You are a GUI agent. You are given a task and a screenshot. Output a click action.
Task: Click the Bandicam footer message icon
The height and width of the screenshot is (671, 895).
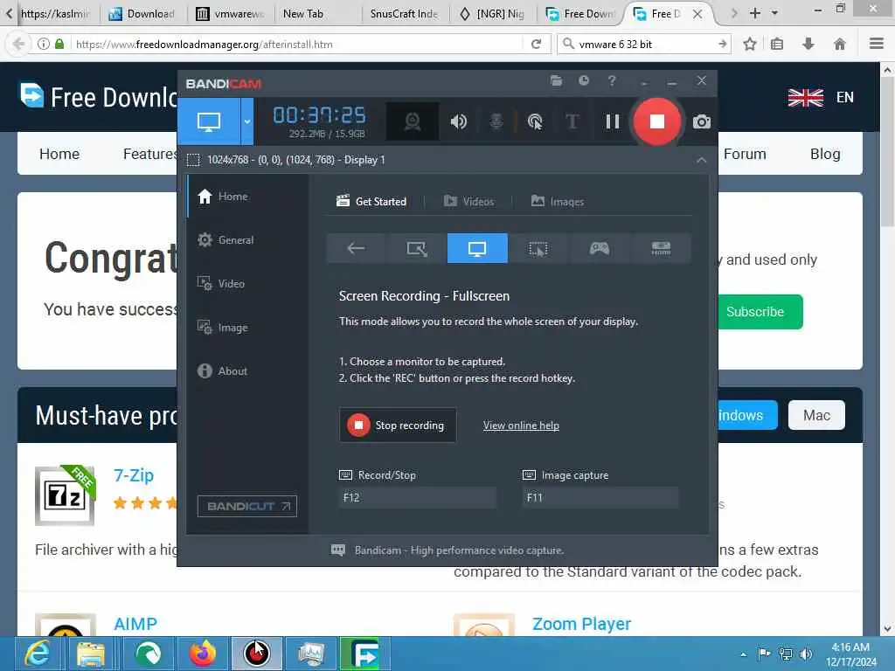(x=338, y=550)
